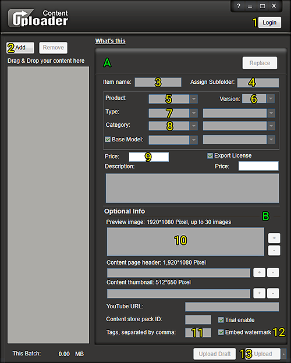Screen dimensions: 291x363
Task: Click the 'Drag & Drop your content here' text
Action: point(46,61)
